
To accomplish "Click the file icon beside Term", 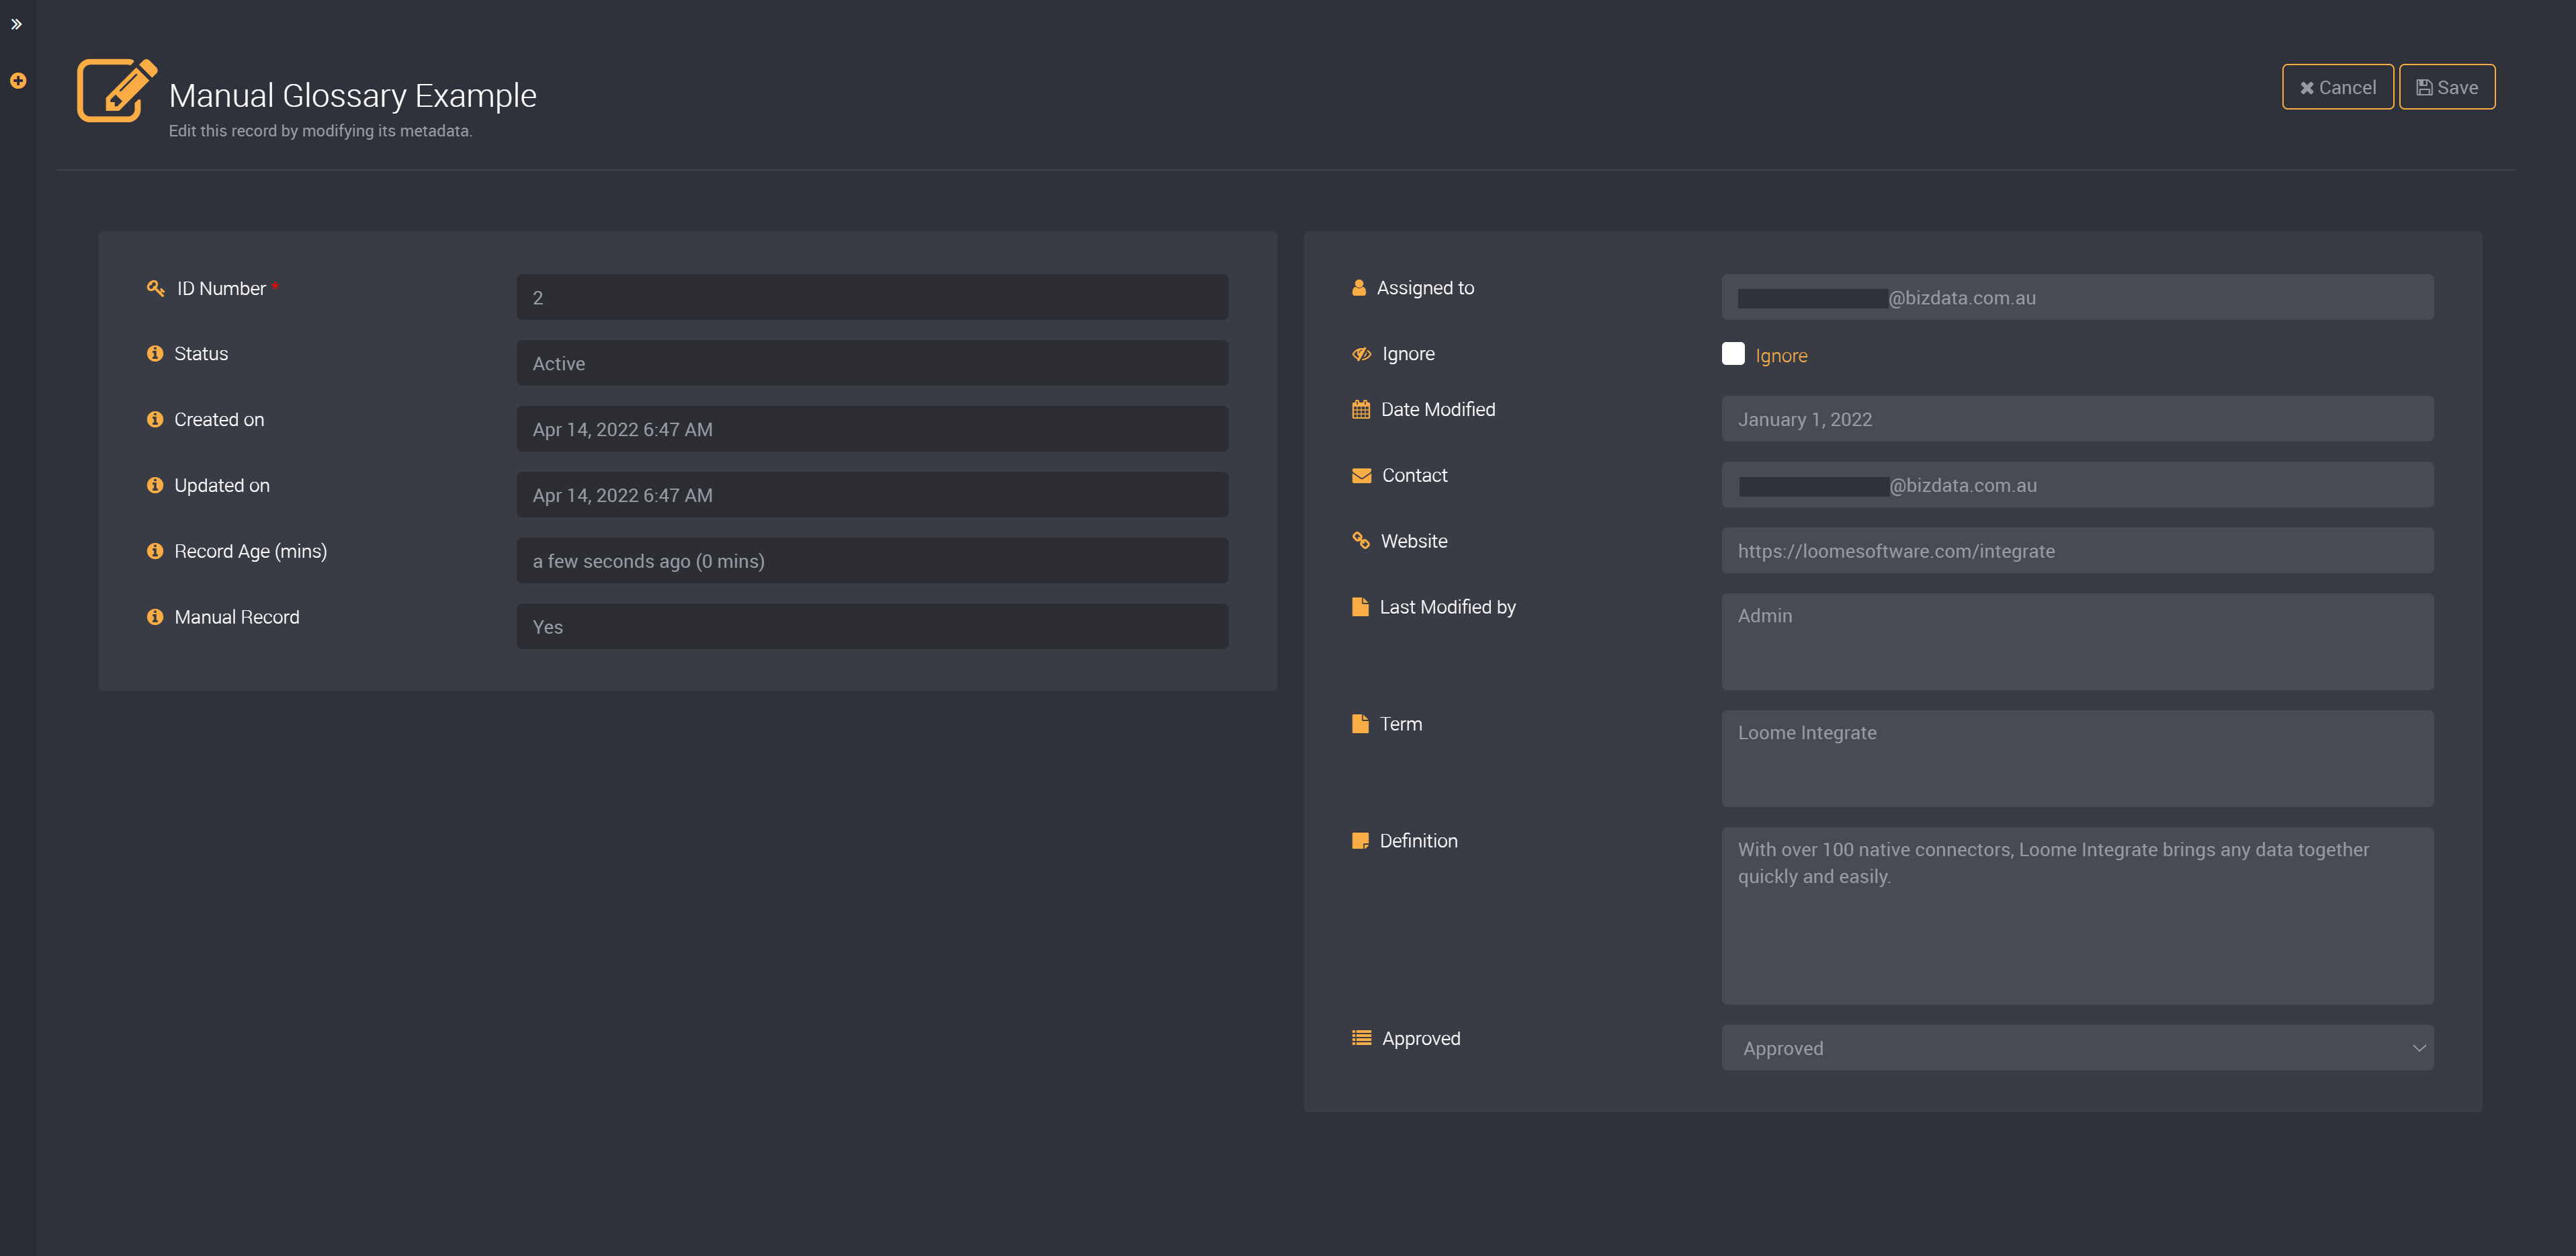I will (x=1360, y=724).
